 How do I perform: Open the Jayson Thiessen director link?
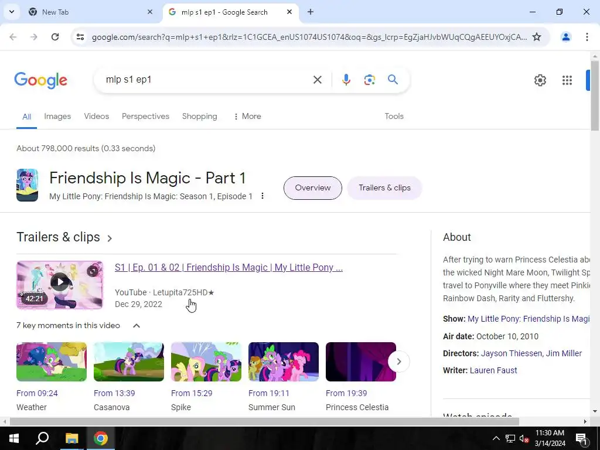512,353
